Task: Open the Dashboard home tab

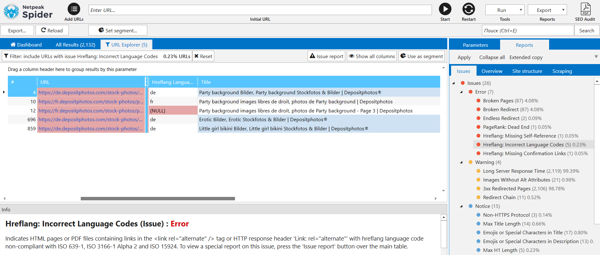Action: [26, 45]
